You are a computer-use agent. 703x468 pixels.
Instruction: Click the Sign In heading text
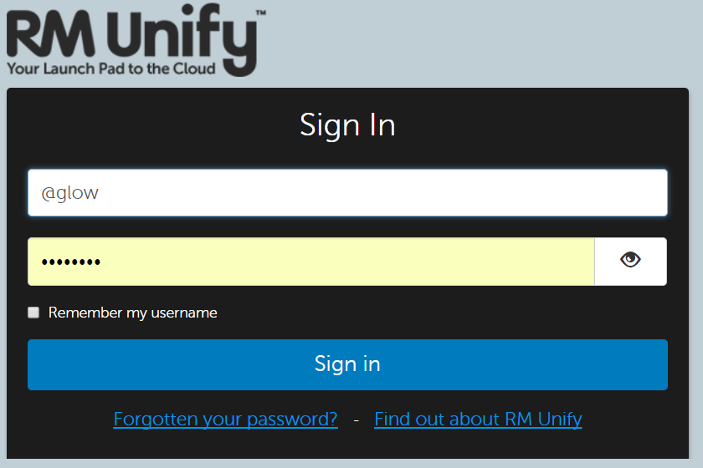point(347,125)
